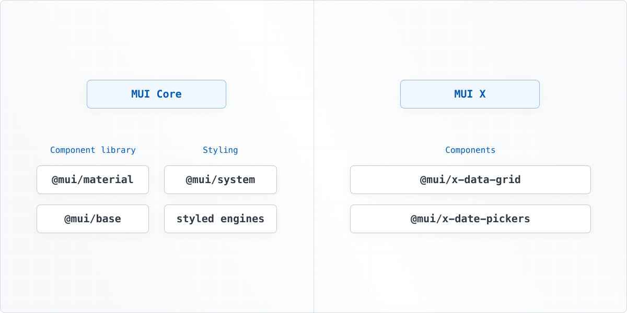Click the Component library label
The height and width of the screenshot is (313, 627).
(x=93, y=150)
